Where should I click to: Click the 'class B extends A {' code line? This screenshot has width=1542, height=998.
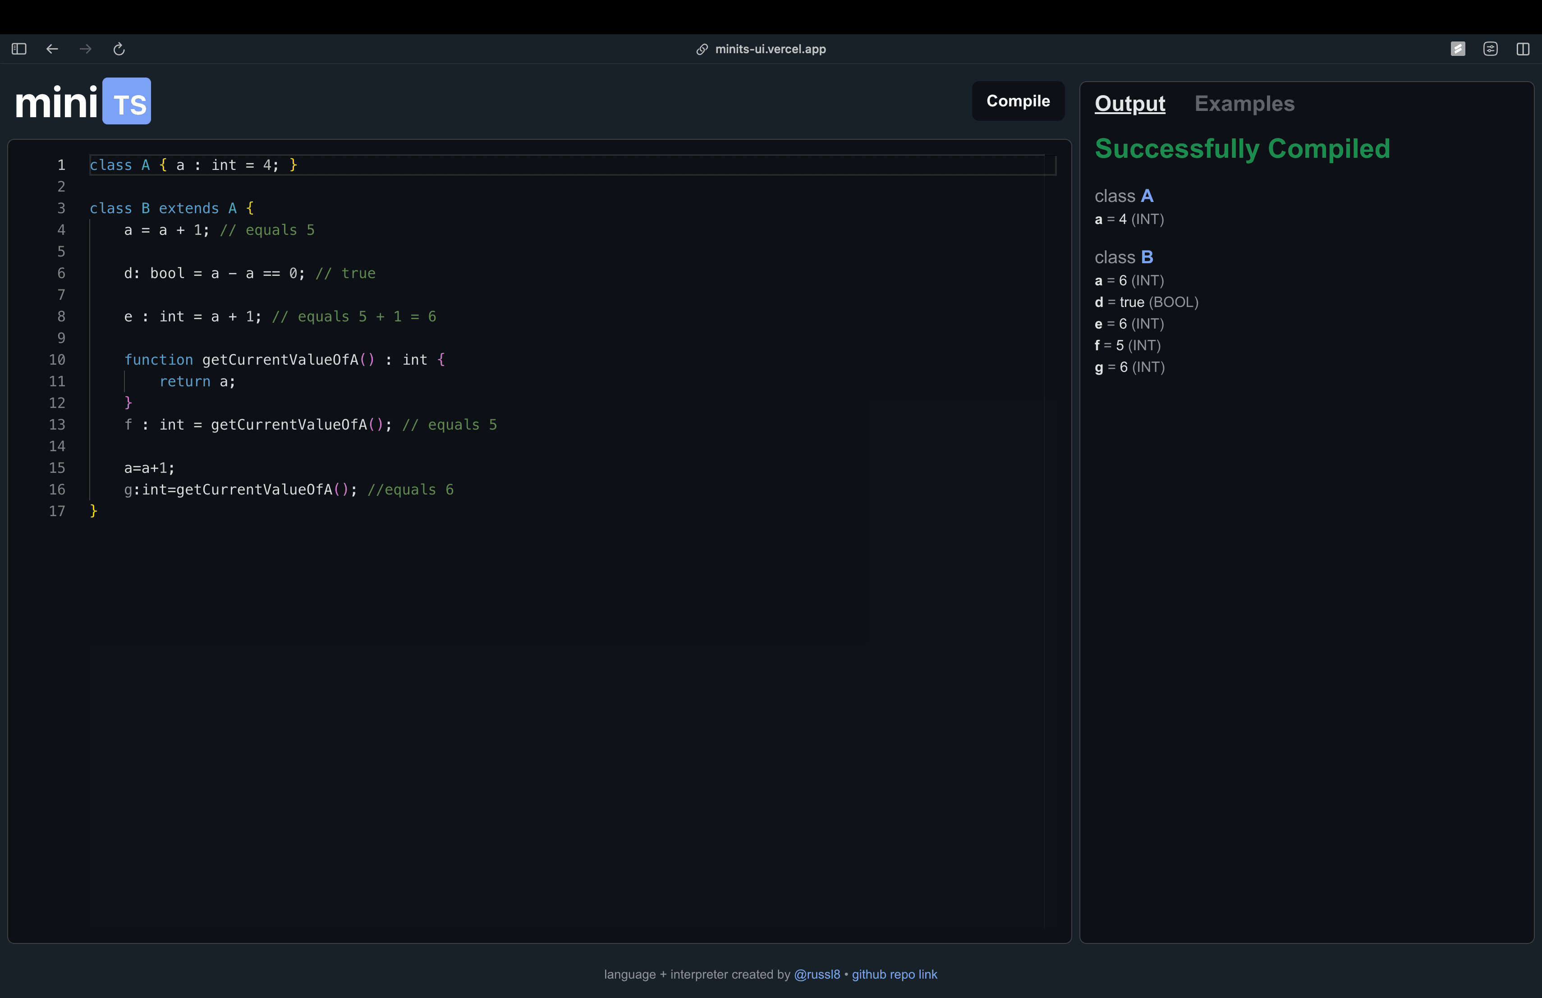(172, 209)
